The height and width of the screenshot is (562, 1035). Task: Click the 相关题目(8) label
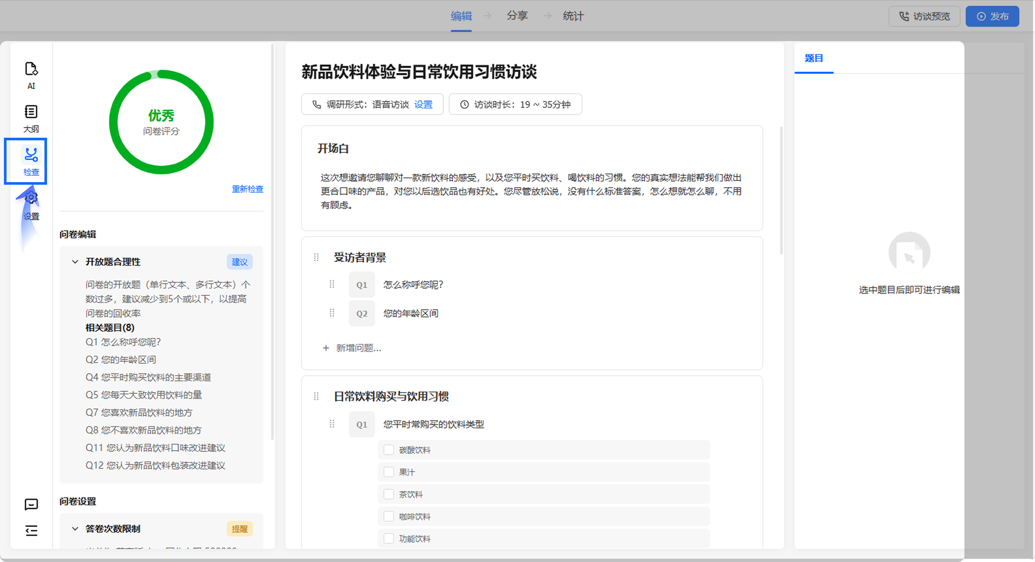click(110, 328)
